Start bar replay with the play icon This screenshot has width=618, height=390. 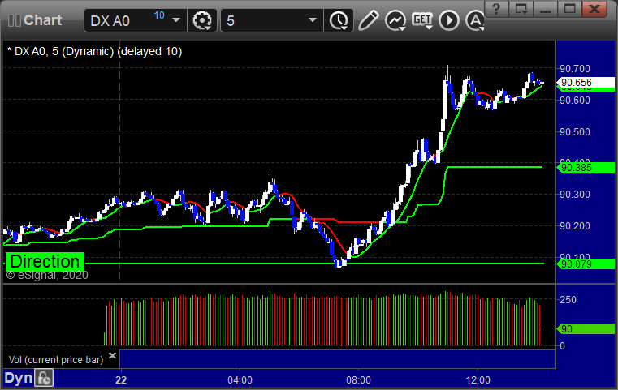449,20
